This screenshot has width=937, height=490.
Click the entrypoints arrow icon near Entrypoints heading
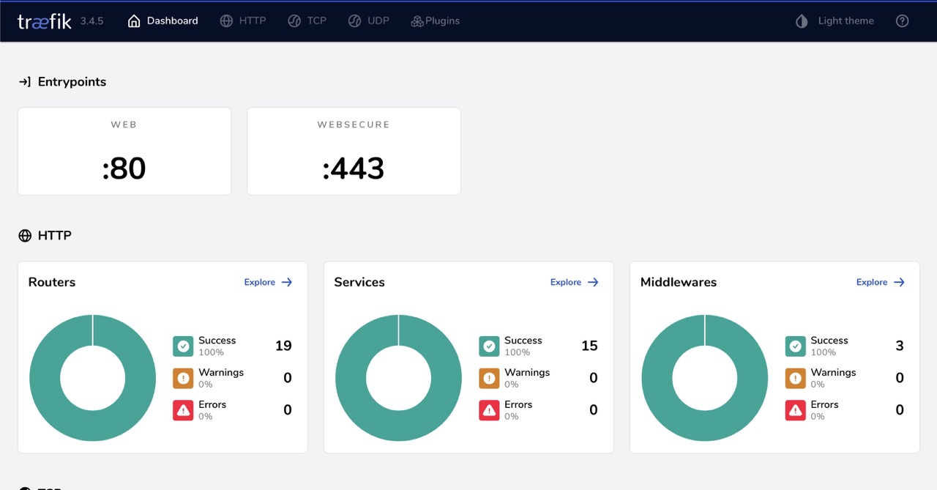[x=24, y=81]
